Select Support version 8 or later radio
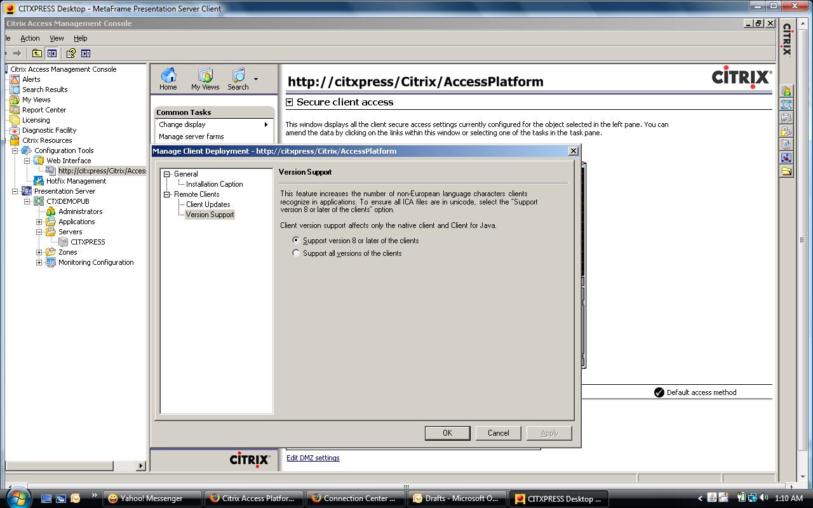 click(x=296, y=241)
